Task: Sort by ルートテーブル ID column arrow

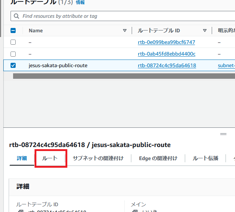Action: 205,30
